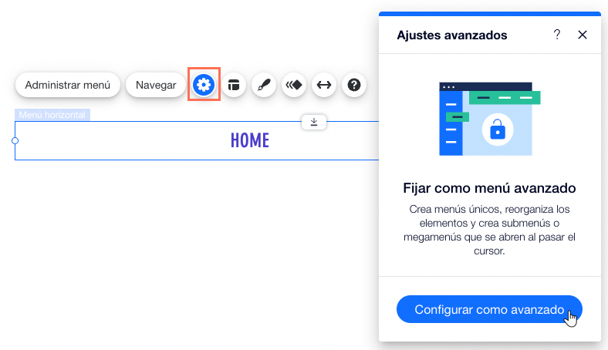Screen dimensions: 608x350
Task: Open the toolbar help question mark
Action: (354, 85)
